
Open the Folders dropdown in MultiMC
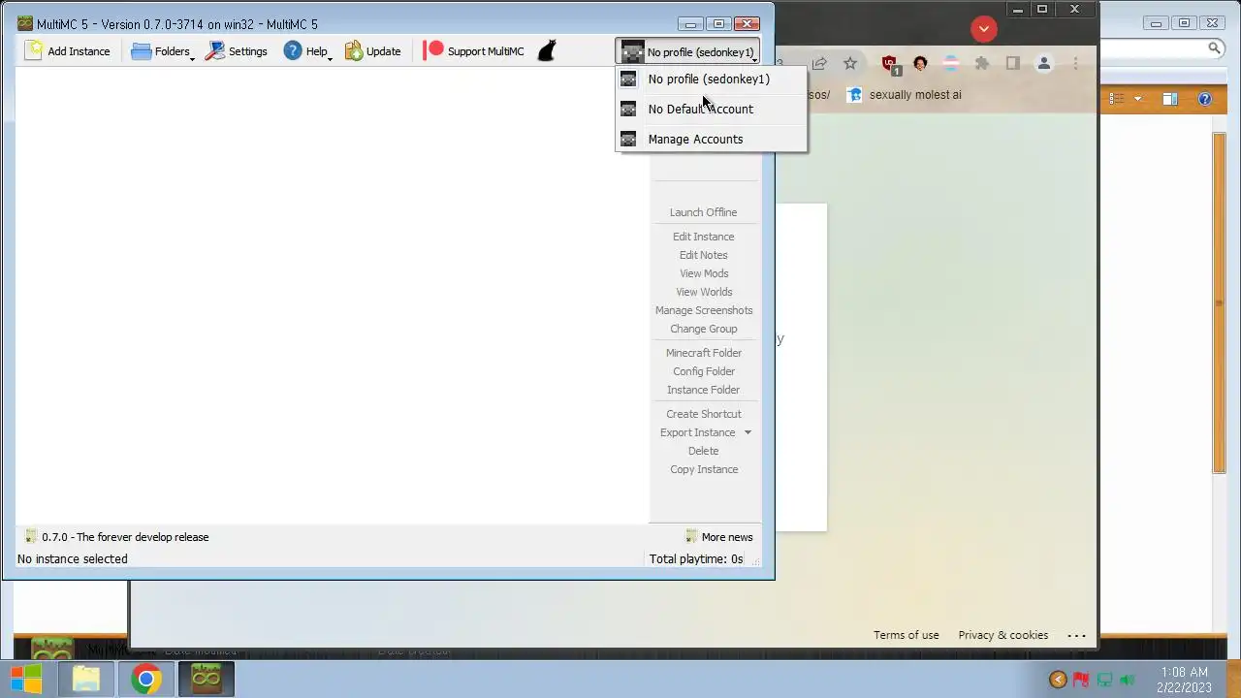click(x=162, y=51)
